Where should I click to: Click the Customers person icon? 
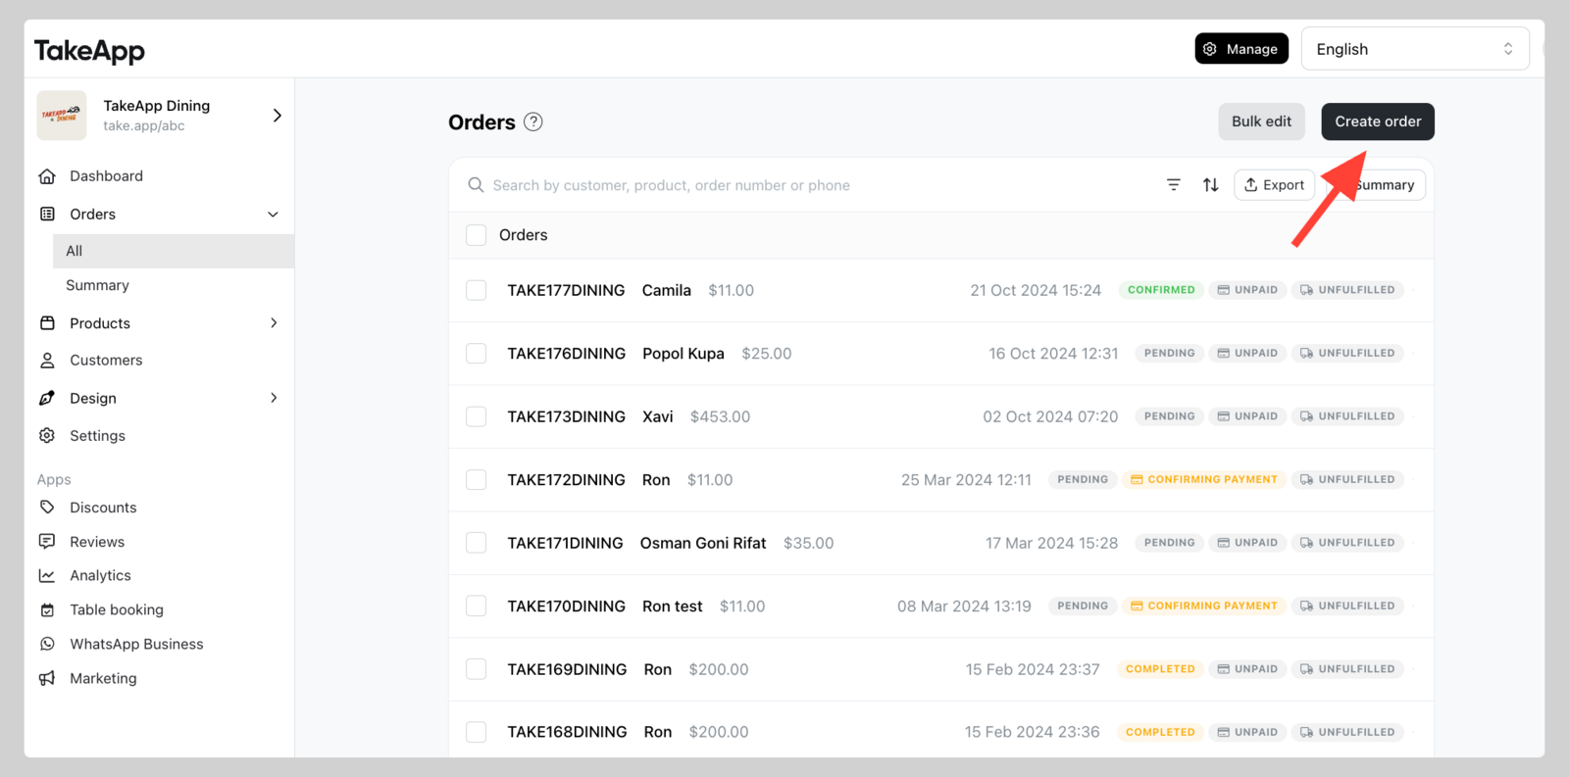pyautogui.click(x=47, y=361)
